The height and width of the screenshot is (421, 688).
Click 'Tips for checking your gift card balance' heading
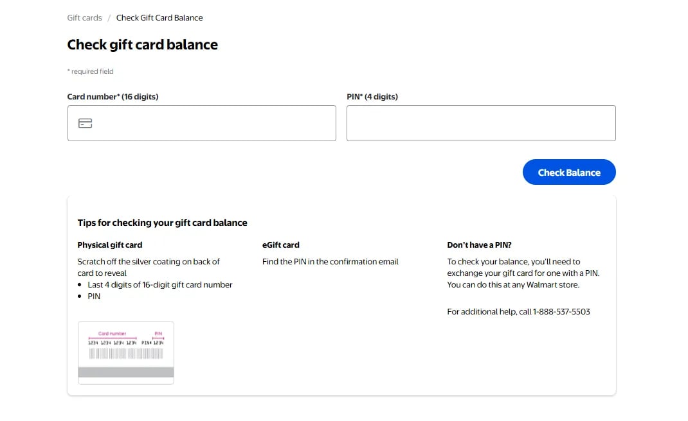click(162, 223)
